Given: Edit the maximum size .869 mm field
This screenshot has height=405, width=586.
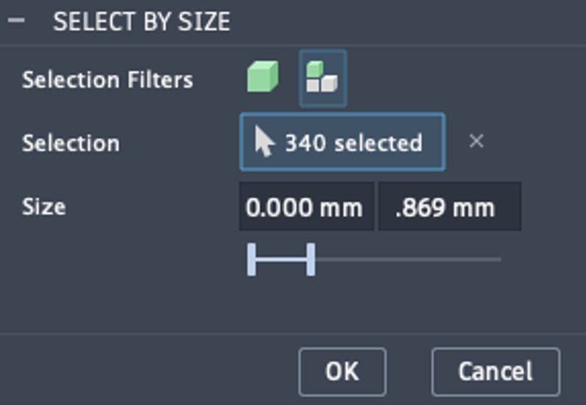Looking at the screenshot, I should click(449, 207).
